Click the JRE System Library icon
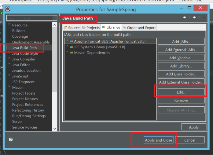Screen dimensions: 213x155 (72, 47)
